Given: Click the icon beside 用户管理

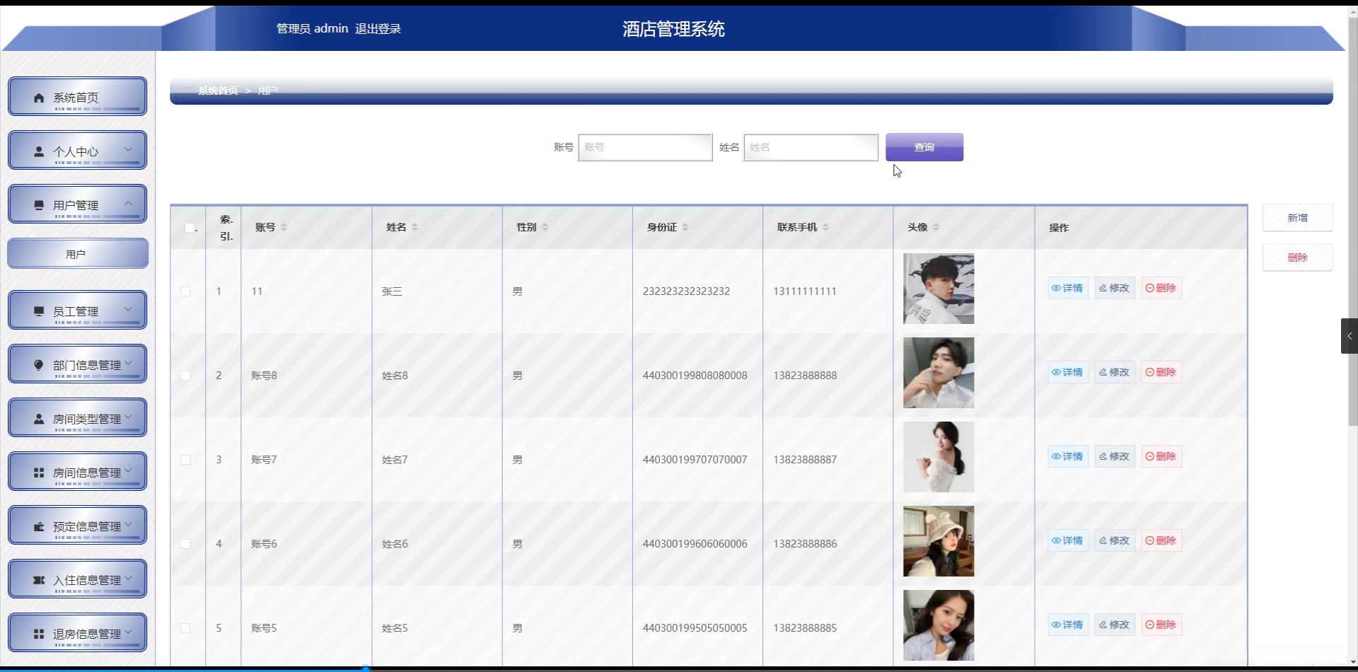Looking at the screenshot, I should (x=39, y=205).
